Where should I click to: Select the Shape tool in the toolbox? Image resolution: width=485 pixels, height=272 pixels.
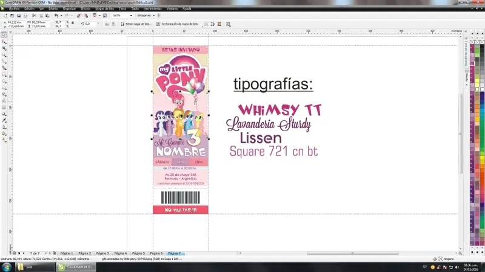(x=4, y=42)
